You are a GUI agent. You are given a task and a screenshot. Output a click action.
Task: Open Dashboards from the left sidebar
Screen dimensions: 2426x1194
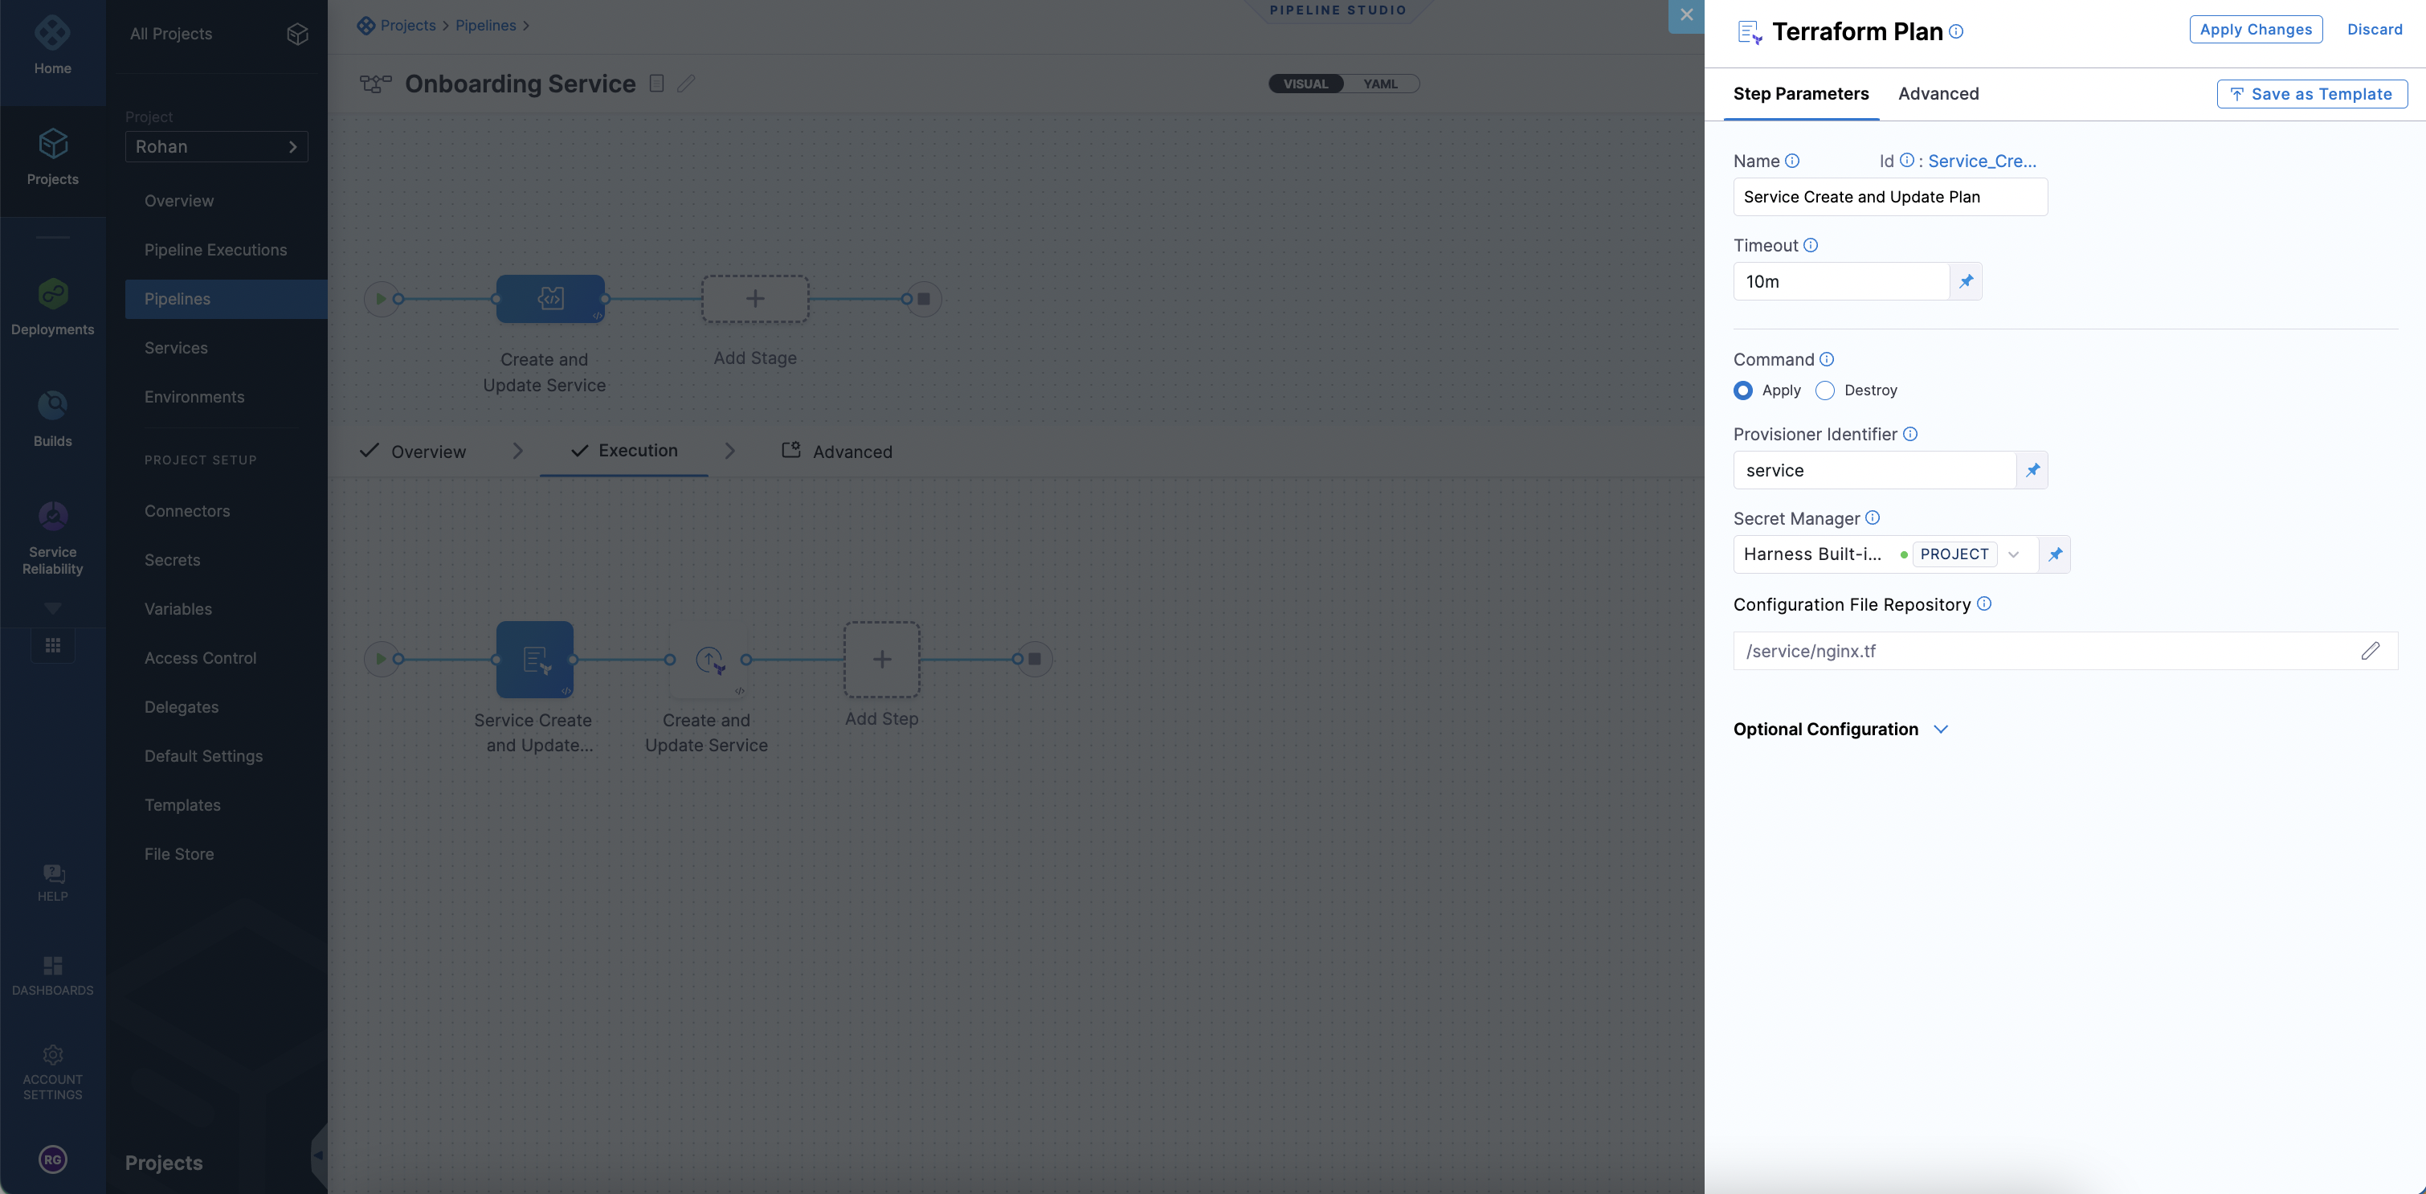(53, 975)
